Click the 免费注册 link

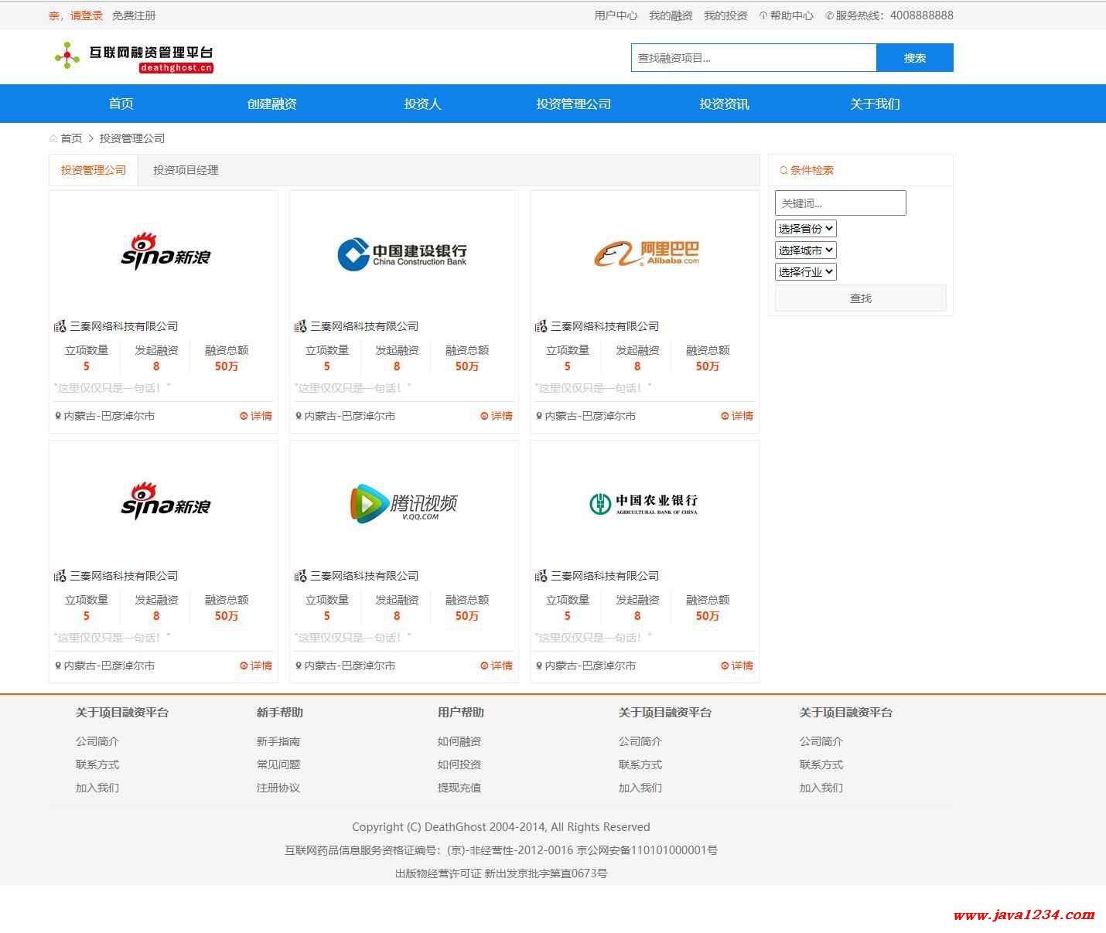click(x=134, y=15)
